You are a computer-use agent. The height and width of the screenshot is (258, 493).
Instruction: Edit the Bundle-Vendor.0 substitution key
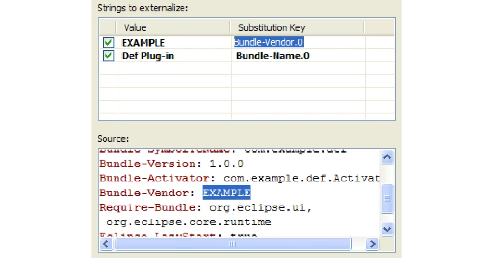[x=269, y=42]
